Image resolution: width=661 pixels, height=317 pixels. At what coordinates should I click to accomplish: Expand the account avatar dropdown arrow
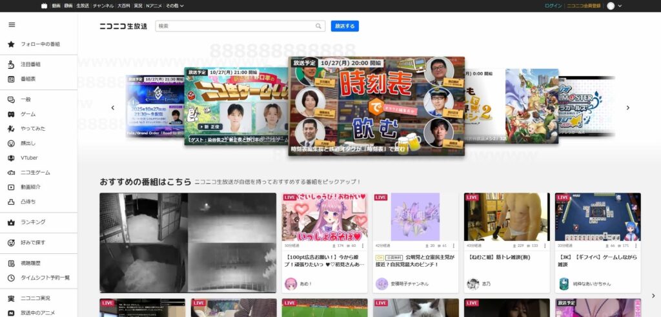[x=620, y=6]
